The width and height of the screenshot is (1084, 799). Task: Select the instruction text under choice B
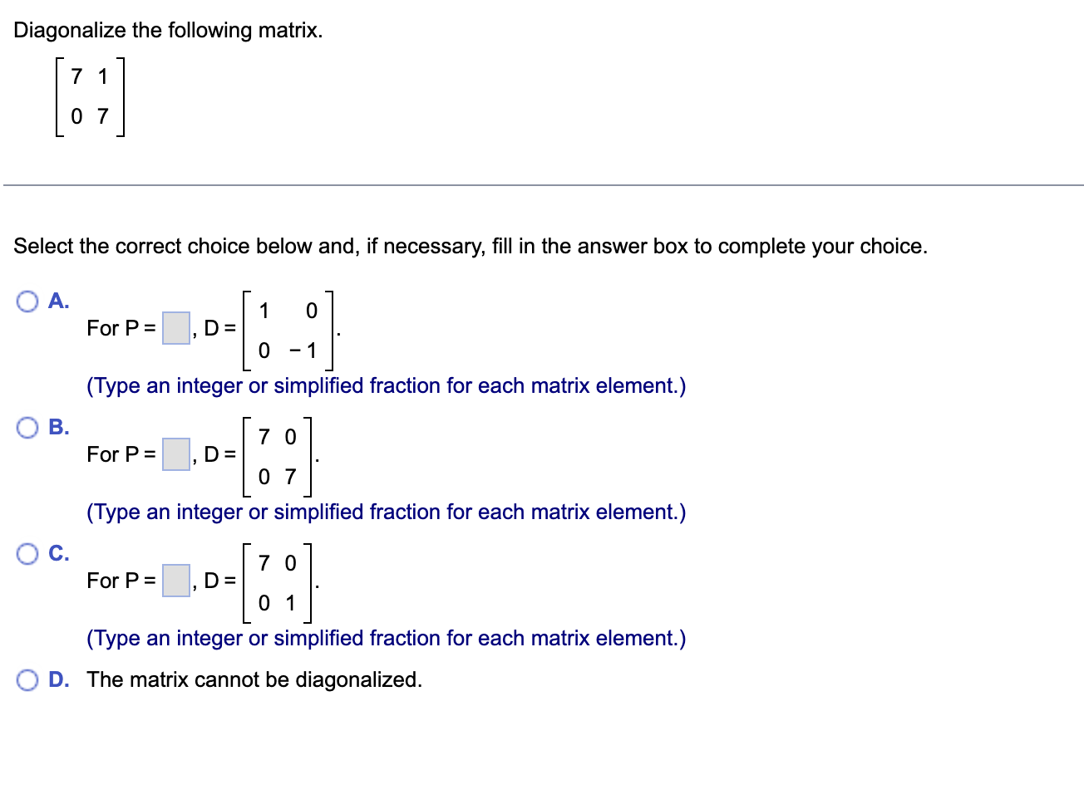point(385,512)
